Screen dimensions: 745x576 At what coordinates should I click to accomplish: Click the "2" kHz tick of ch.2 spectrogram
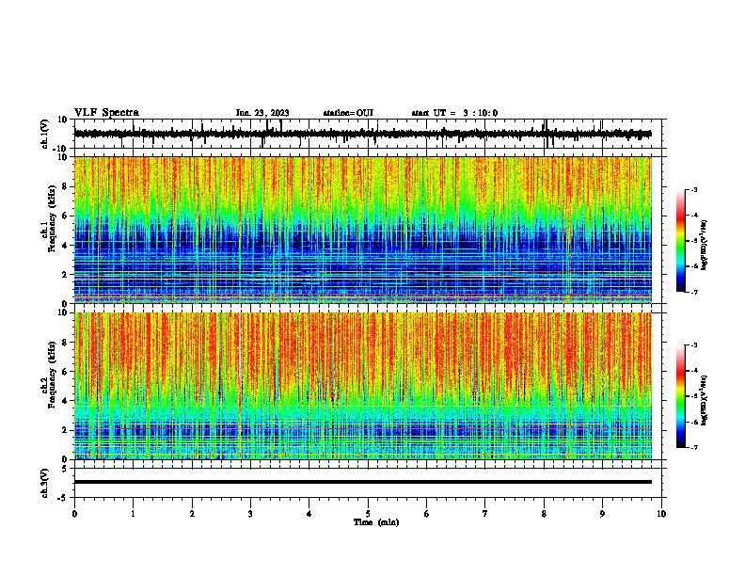tap(65, 430)
